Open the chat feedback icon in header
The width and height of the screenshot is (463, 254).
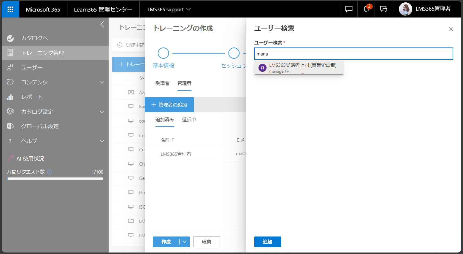[349, 9]
